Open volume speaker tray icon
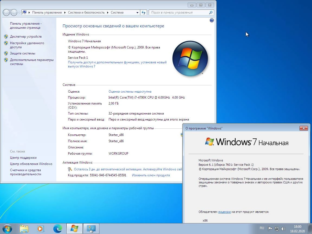Image resolution: width=312 pixels, height=234 pixels. 283,229
